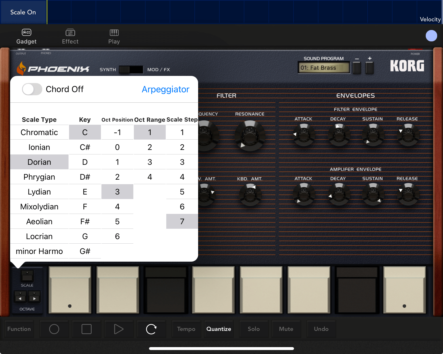Open the Tempo settings
Image resolution: width=443 pixels, height=354 pixels.
coord(186,329)
